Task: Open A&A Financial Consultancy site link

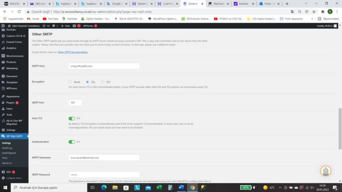Action: pyautogui.click(x=24, y=26)
